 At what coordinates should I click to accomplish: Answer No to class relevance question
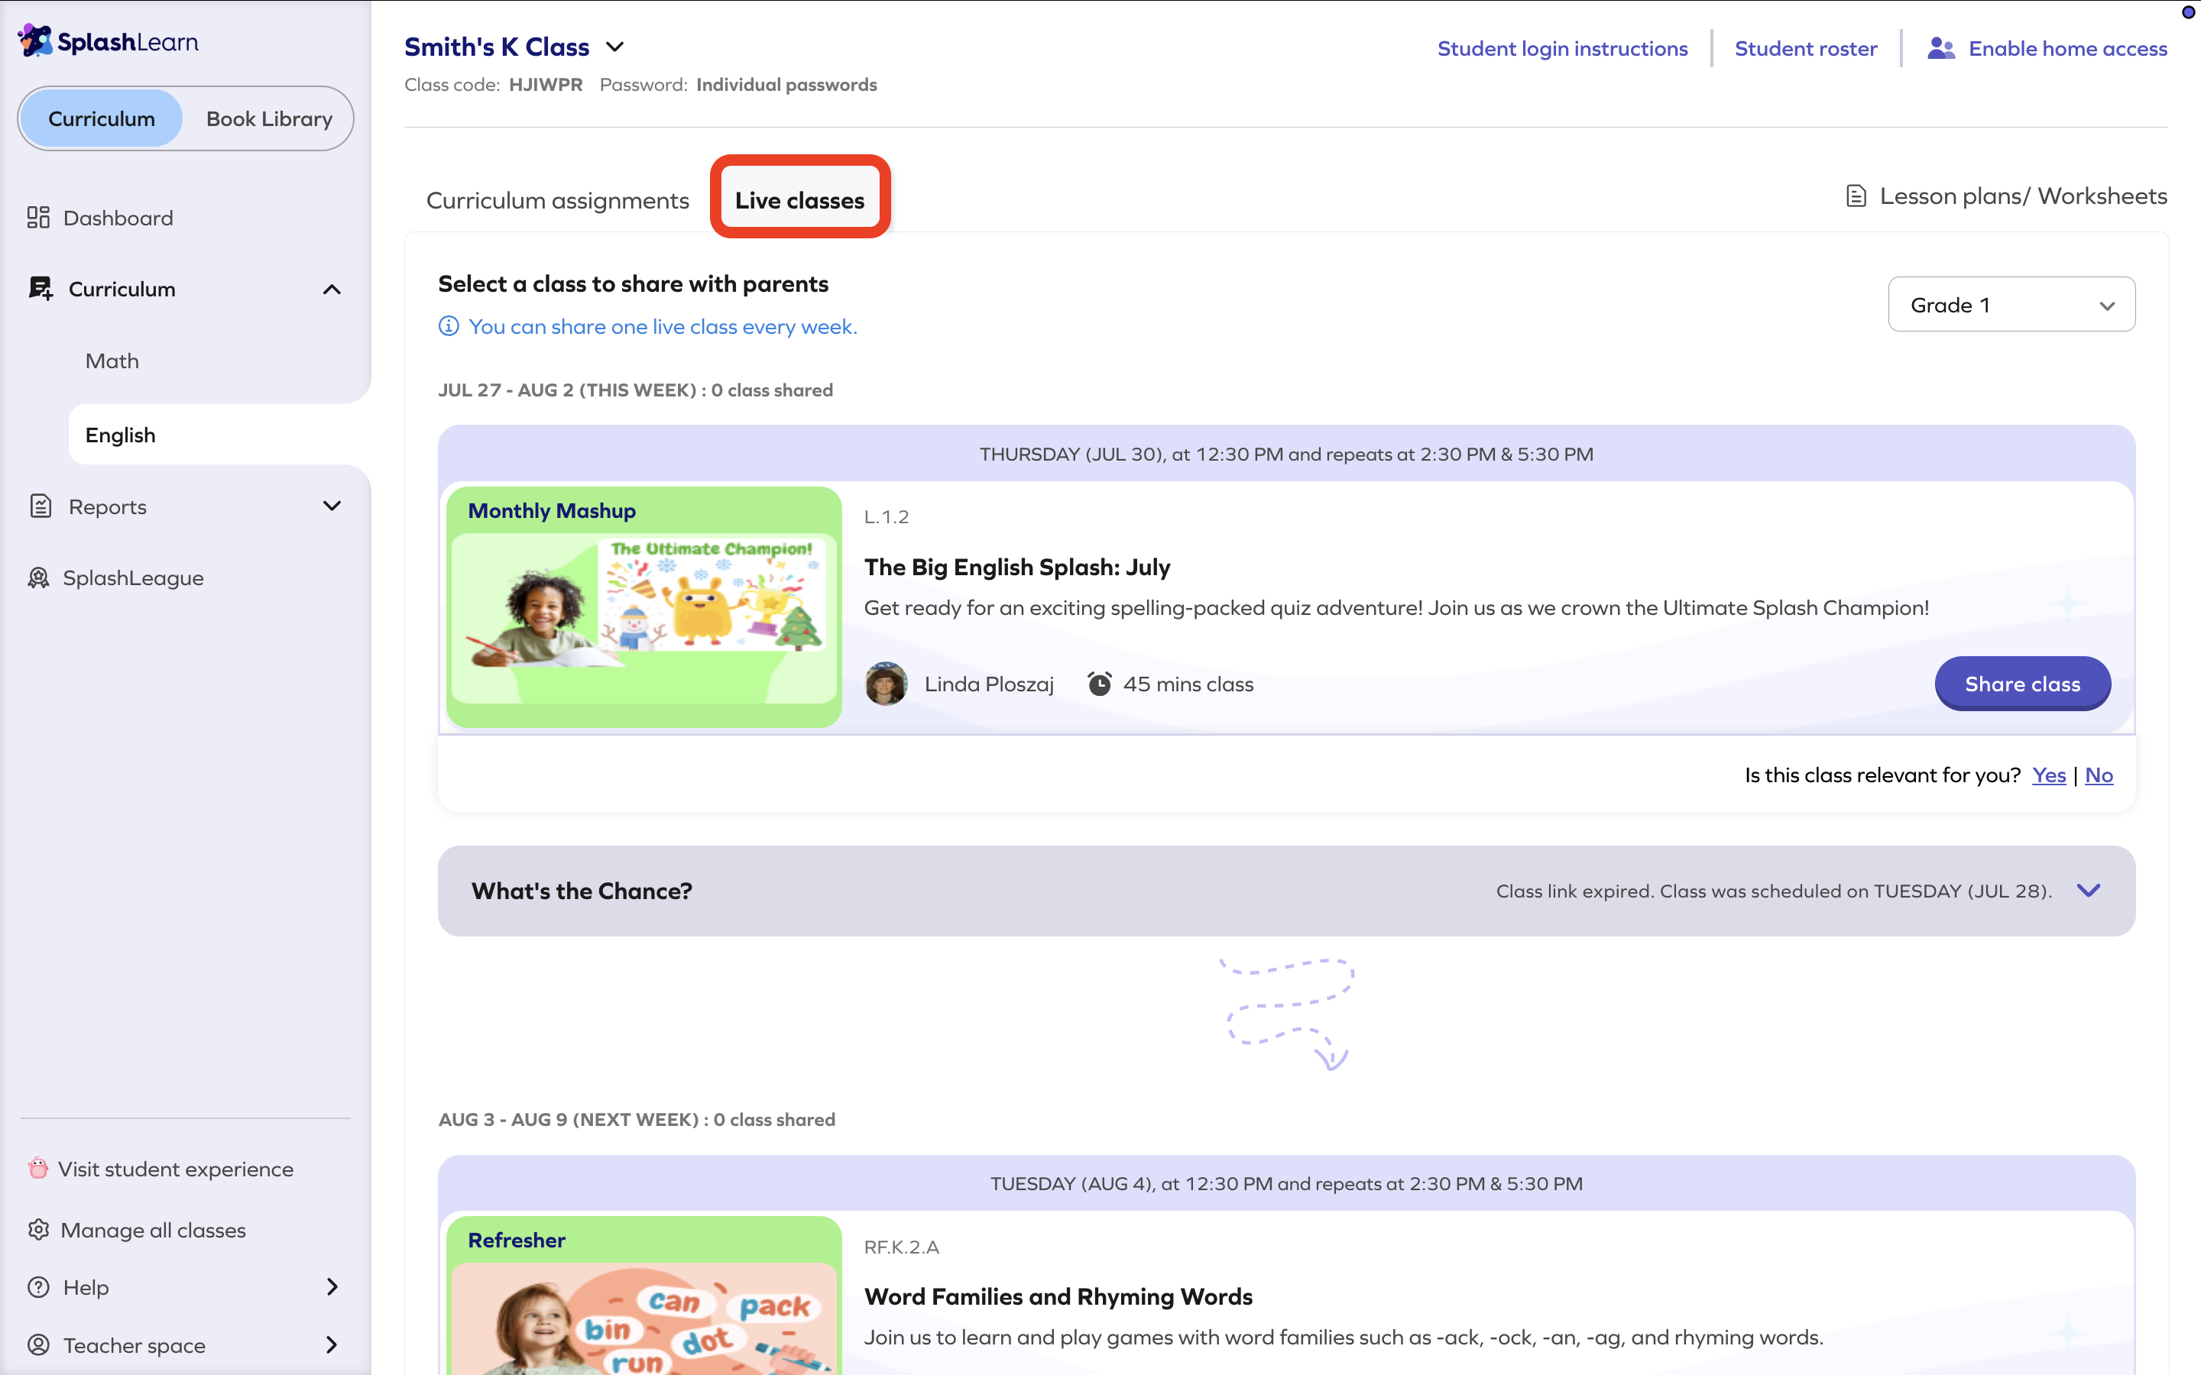coord(2099,775)
